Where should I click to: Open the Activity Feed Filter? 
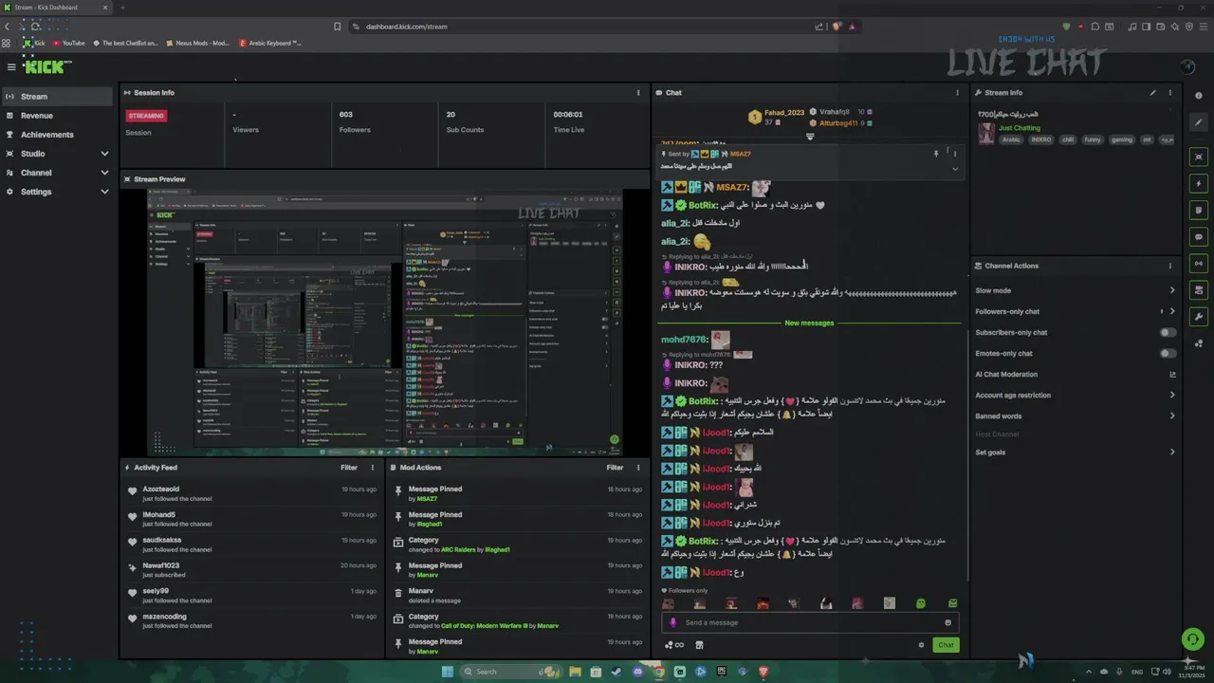pyautogui.click(x=349, y=468)
